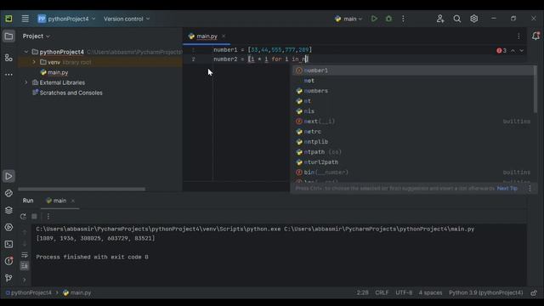Open the Project tool window icon
This screenshot has width=544, height=306.
(8, 36)
